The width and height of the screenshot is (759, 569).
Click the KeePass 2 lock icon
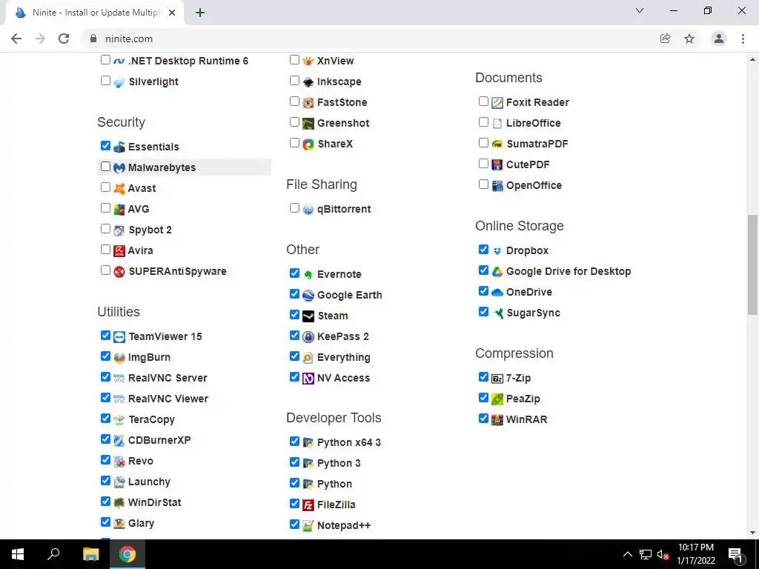coord(308,337)
